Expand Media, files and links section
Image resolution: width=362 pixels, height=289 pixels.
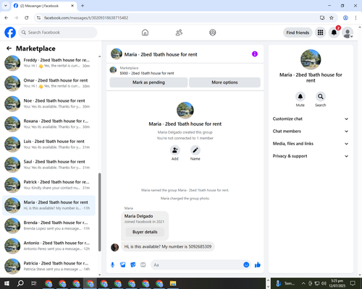point(311,144)
